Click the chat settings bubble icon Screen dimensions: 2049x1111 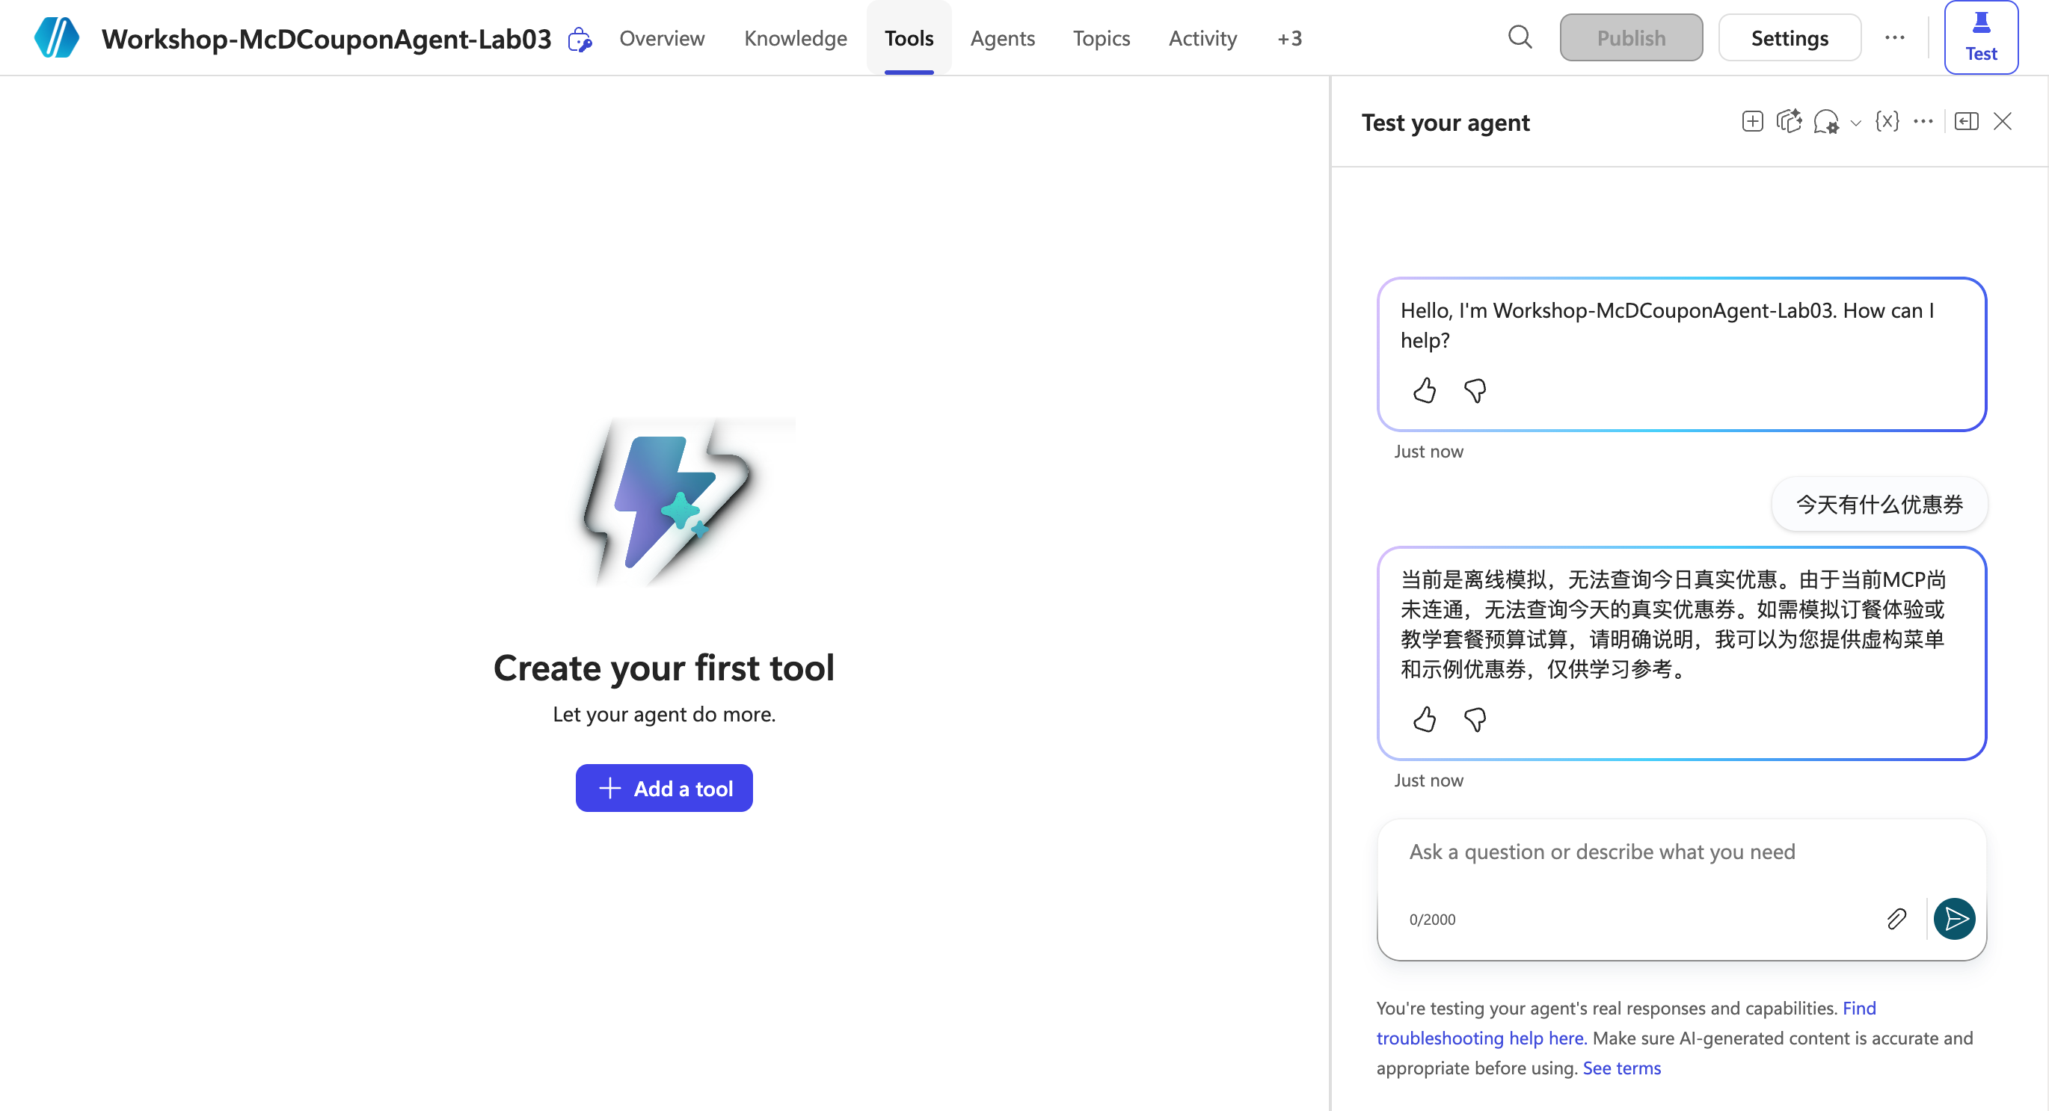pos(1826,122)
